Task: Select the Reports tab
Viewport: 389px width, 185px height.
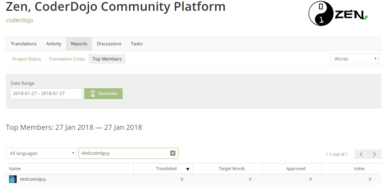Action: point(79,44)
